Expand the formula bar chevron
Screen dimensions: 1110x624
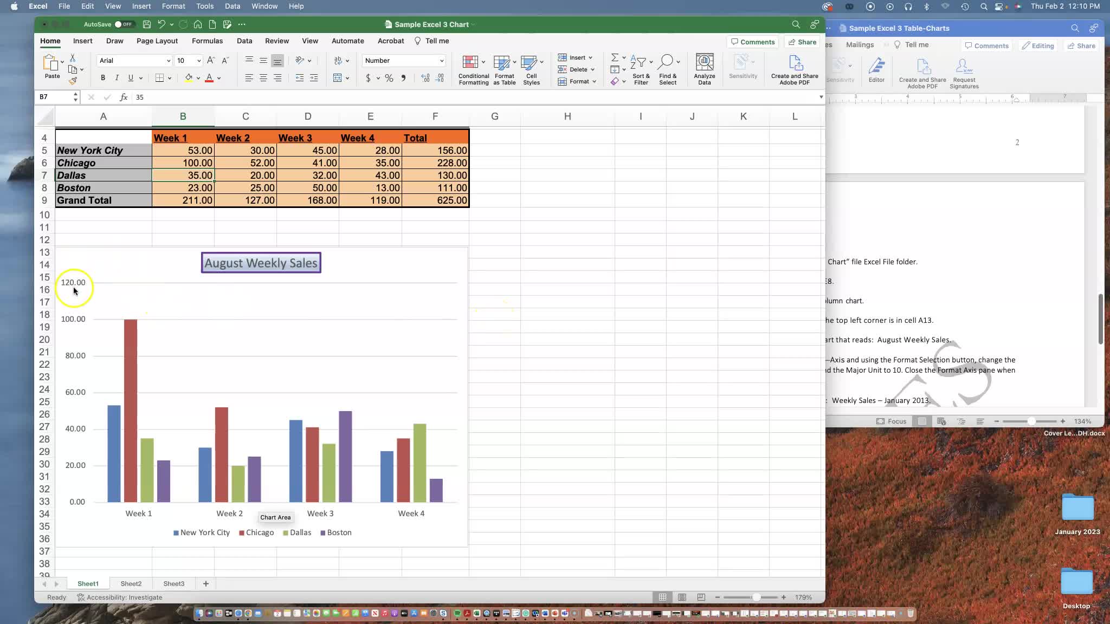tap(821, 97)
